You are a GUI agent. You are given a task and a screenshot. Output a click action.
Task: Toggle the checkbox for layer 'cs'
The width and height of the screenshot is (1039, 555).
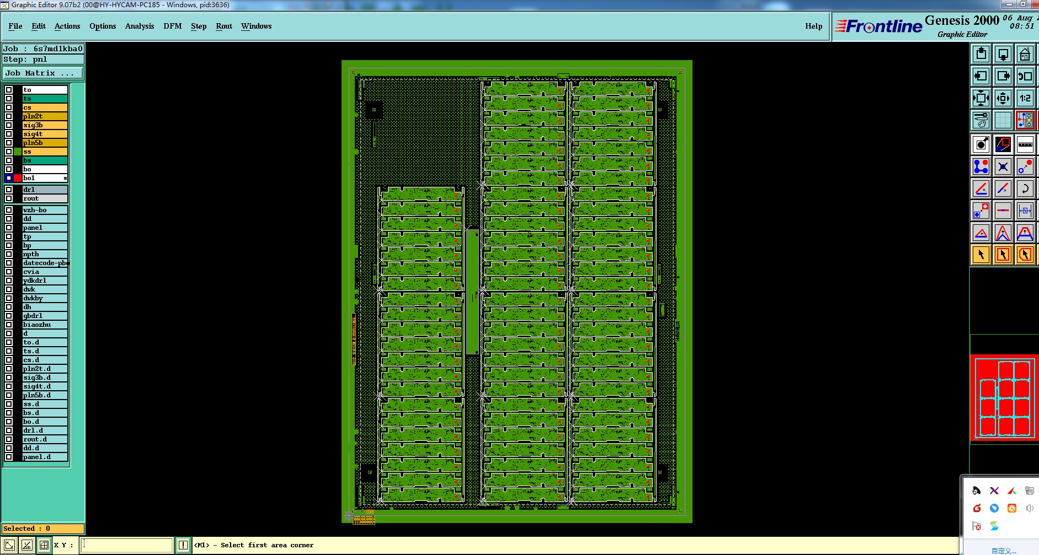click(9, 107)
